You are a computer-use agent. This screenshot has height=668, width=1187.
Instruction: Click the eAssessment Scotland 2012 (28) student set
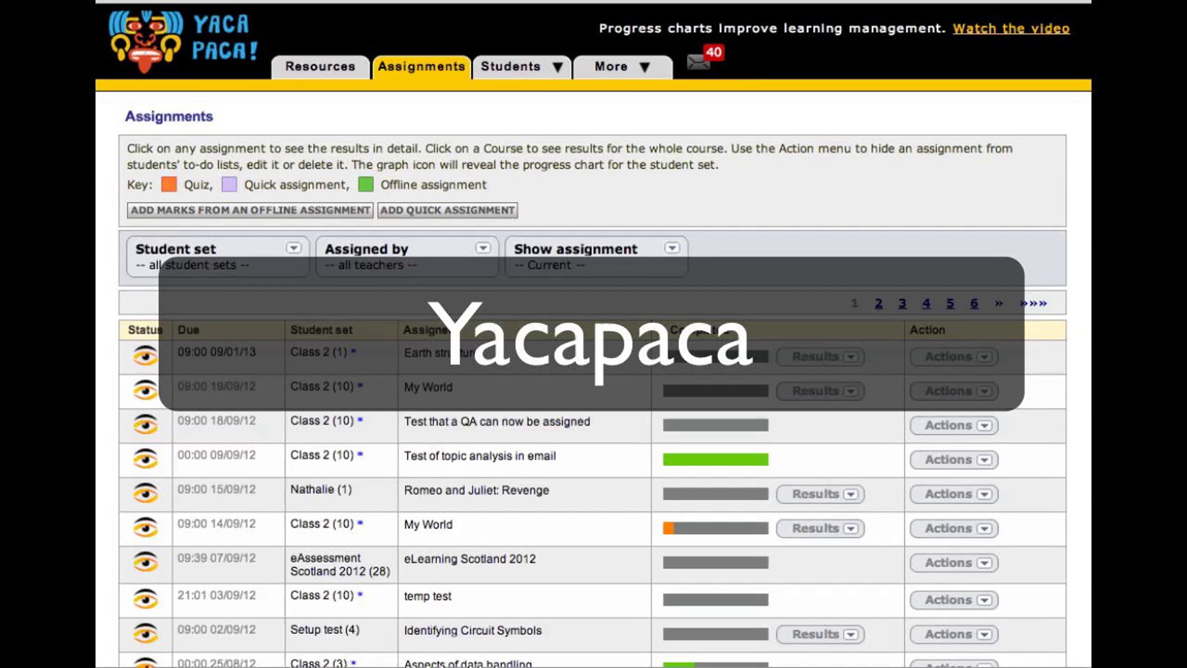(x=340, y=565)
